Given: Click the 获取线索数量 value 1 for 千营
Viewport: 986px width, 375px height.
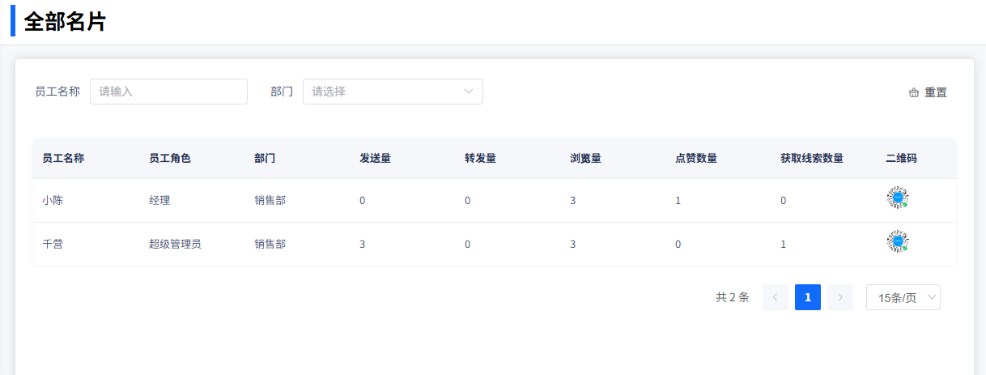Looking at the screenshot, I should [x=783, y=244].
